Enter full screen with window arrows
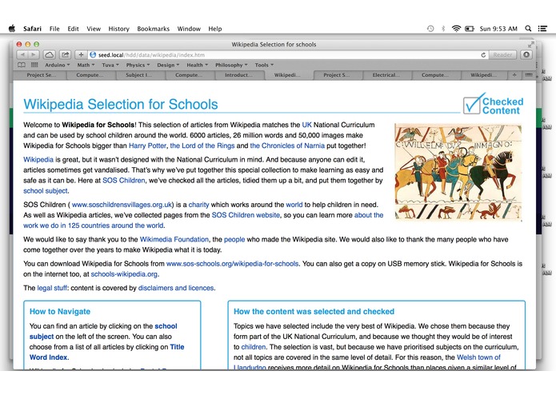 [531, 44]
